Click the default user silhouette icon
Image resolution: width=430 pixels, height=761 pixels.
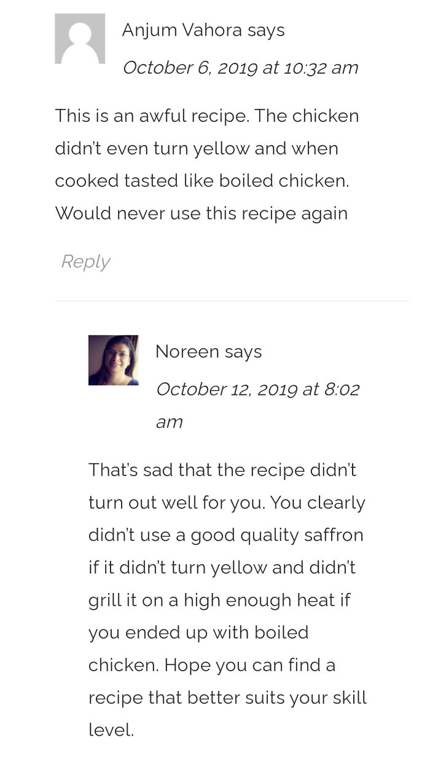click(x=80, y=38)
